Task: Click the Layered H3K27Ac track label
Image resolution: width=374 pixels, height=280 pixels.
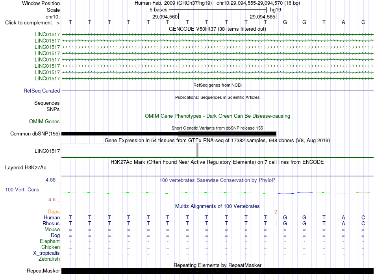Action: pos(26,168)
